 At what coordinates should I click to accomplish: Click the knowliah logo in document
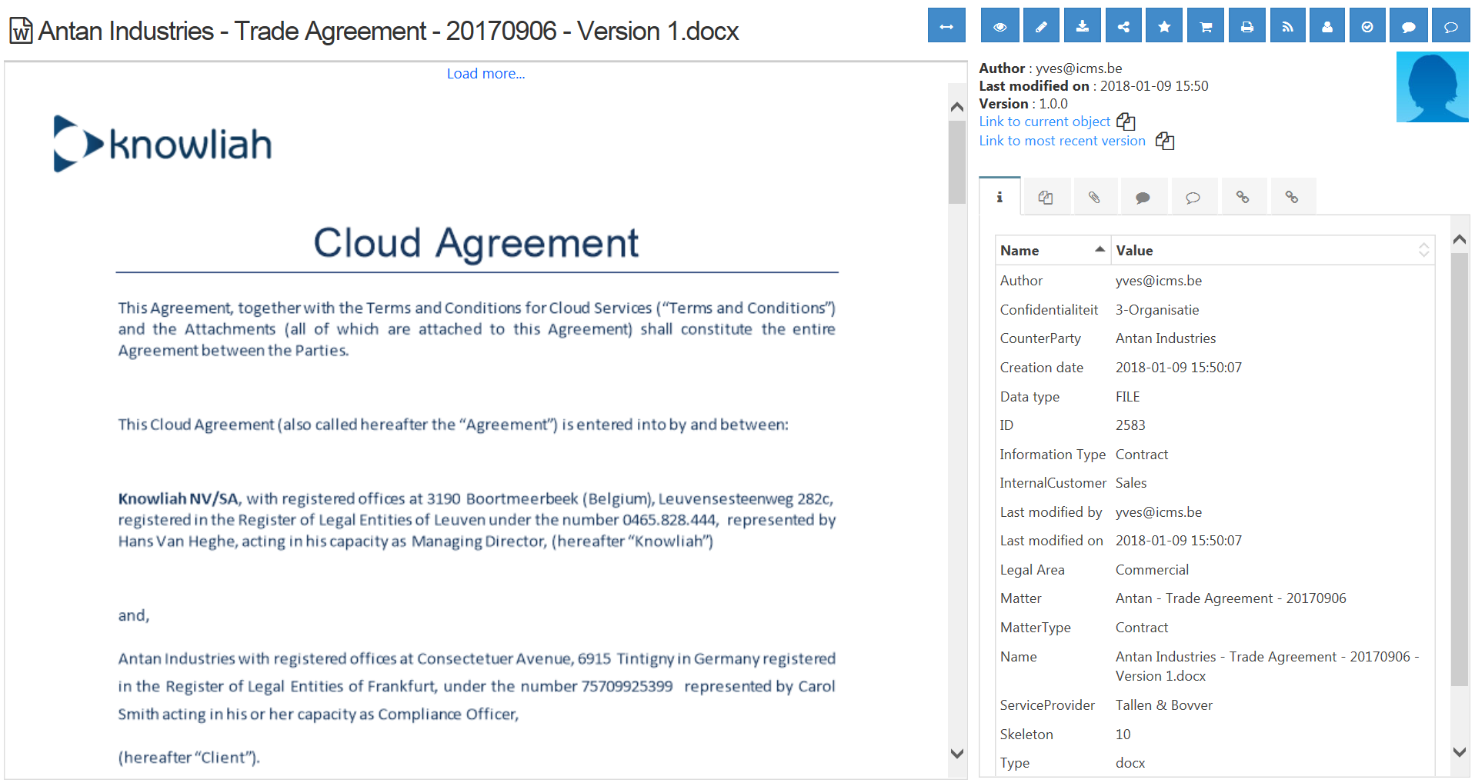163,144
